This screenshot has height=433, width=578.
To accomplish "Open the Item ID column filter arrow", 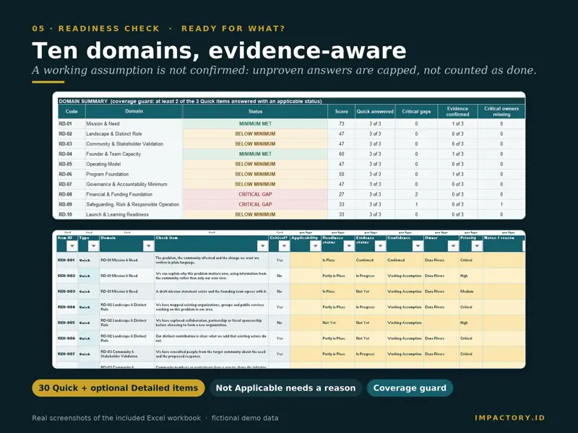I will (x=72, y=245).
